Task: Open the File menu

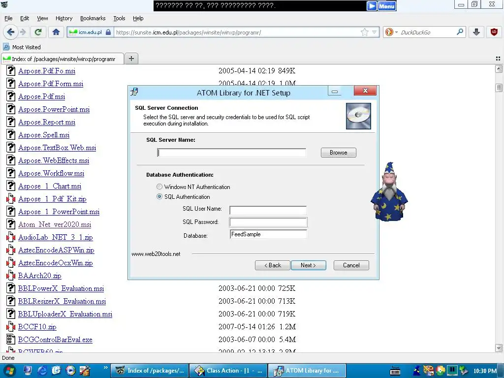Action: (8, 18)
